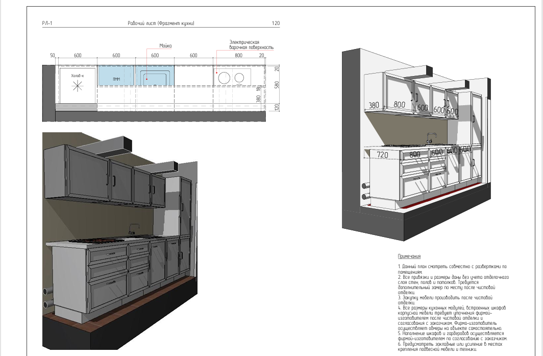Click the "720" dimension on the isometric view

click(x=382, y=155)
